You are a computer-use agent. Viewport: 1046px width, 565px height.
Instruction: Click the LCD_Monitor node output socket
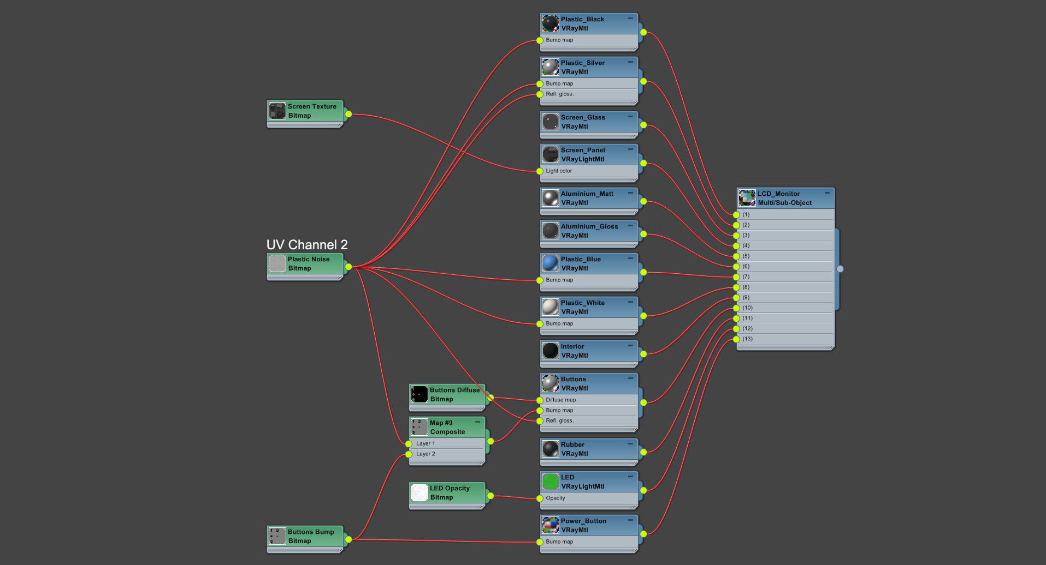point(840,269)
